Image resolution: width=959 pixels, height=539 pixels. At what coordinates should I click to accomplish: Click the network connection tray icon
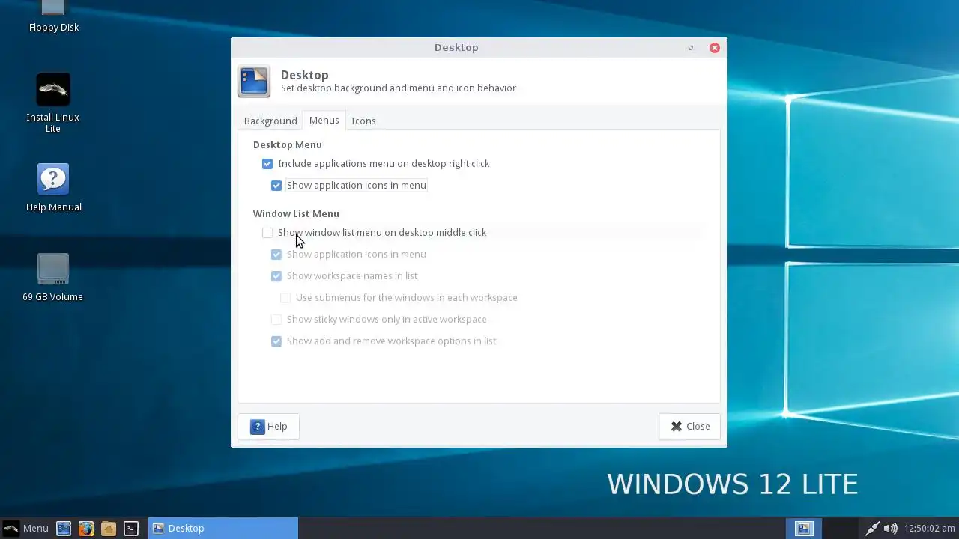tap(872, 528)
